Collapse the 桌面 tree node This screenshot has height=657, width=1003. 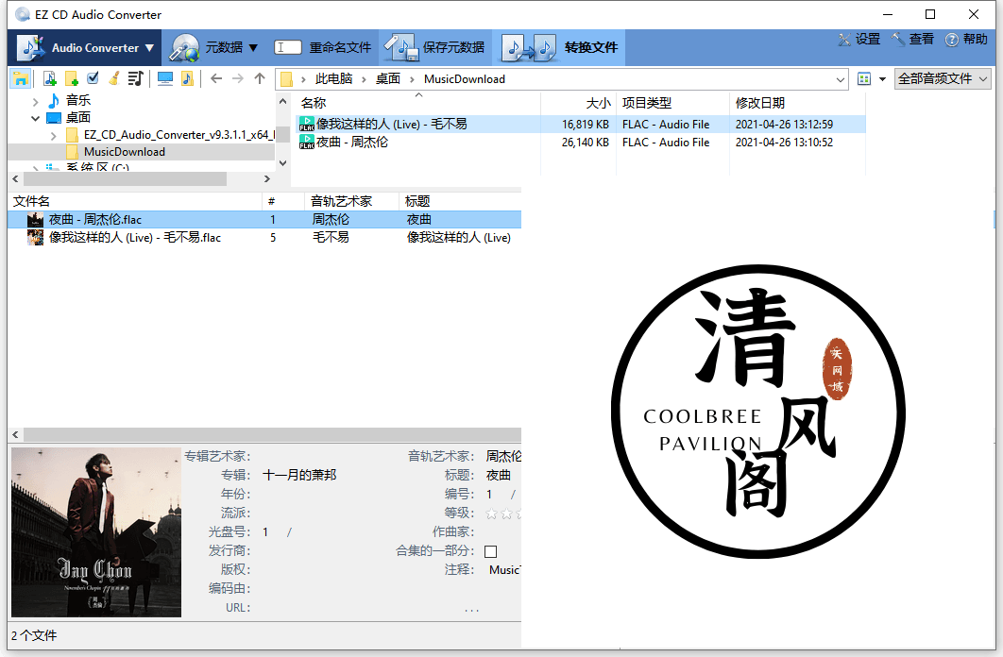36,118
